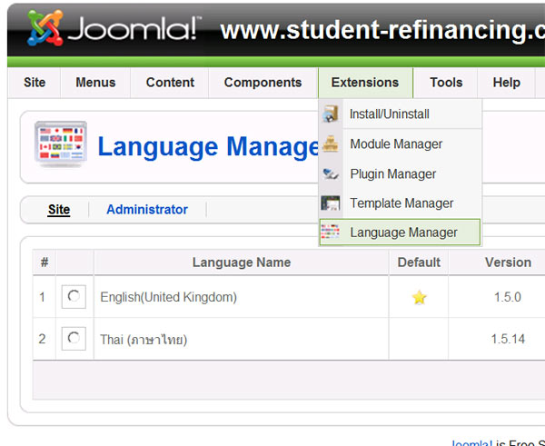
Task: Click the Language Manager flags icon in dropdown
Action: click(x=331, y=232)
